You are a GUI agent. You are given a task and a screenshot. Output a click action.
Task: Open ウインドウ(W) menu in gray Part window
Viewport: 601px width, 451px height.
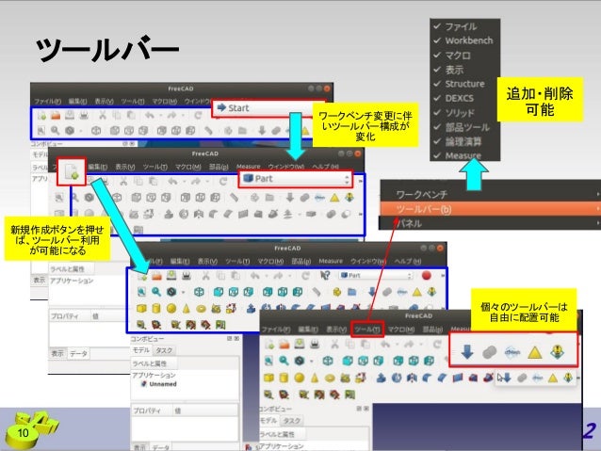tap(286, 167)
